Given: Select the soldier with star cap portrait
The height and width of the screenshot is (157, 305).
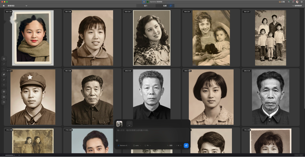Looking at the screenshot, I should point(33,97).
